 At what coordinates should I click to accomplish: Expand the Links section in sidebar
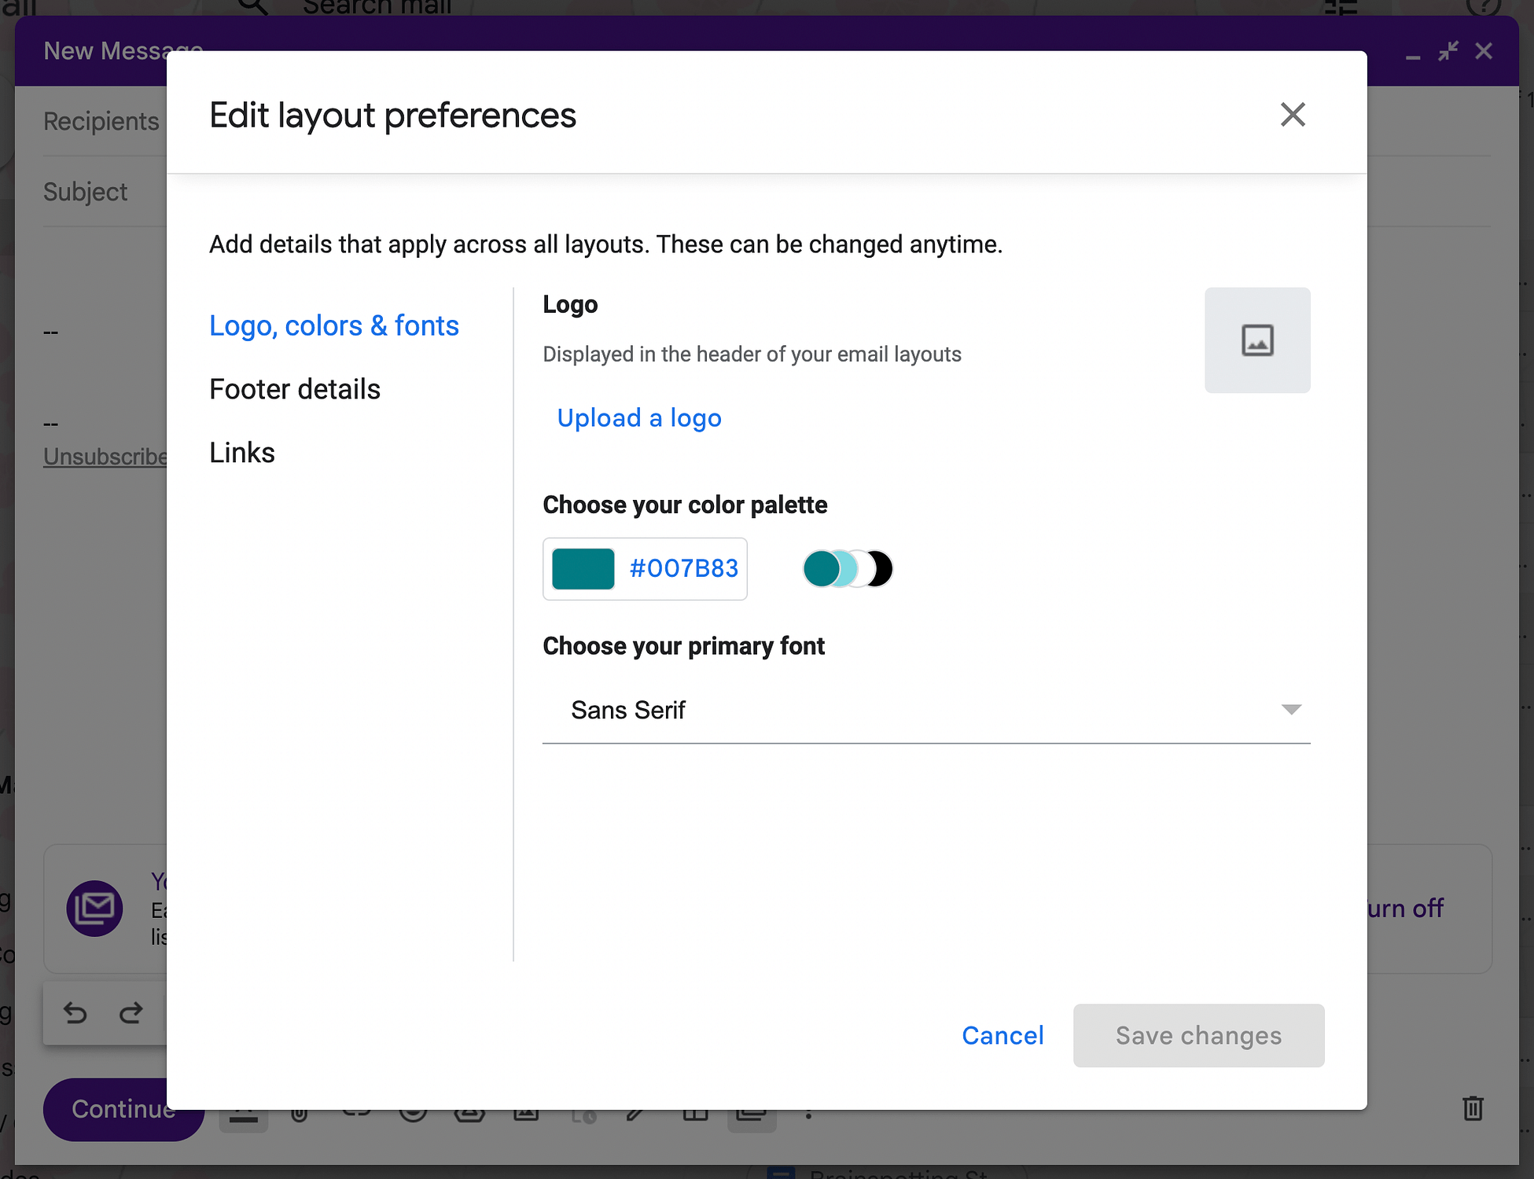click(x=241, y=451)
